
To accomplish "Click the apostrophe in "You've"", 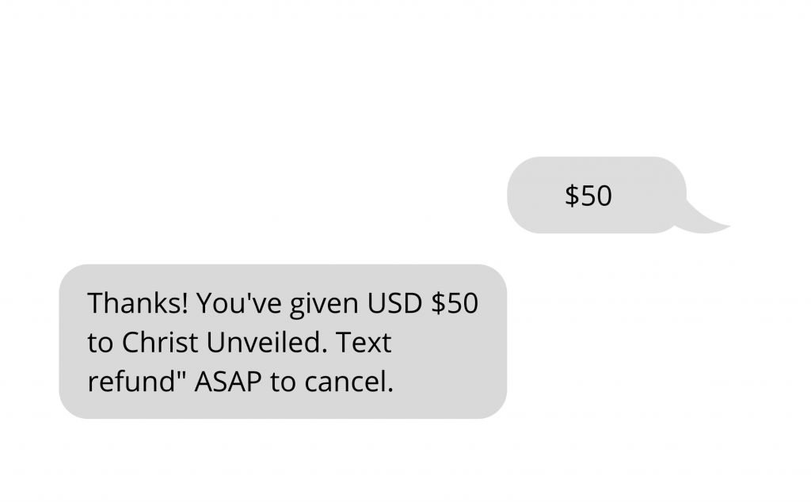I will tap(243, 296).
